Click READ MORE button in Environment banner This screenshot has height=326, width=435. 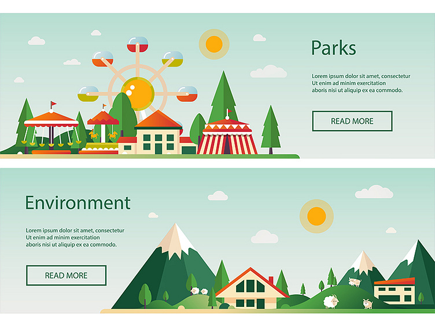[x=66, y=275]
